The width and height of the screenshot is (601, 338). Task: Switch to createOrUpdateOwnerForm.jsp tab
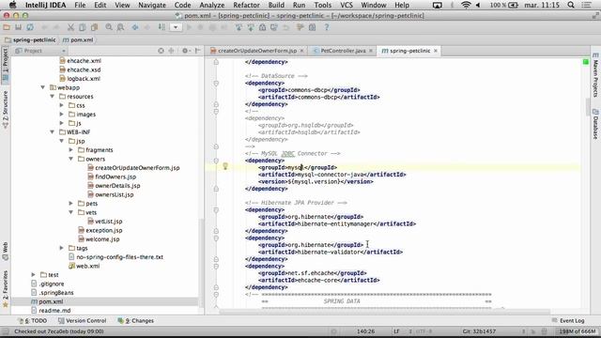[x=257, y=51]
